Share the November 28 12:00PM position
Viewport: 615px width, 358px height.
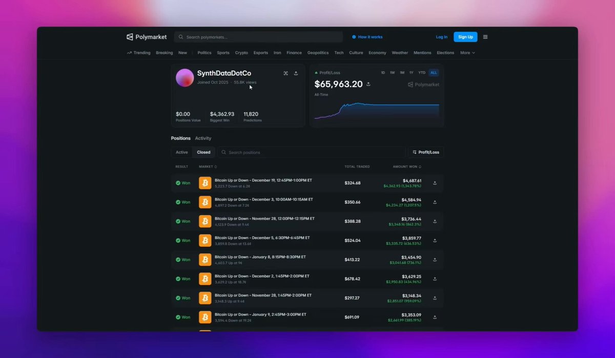(435, 221)
